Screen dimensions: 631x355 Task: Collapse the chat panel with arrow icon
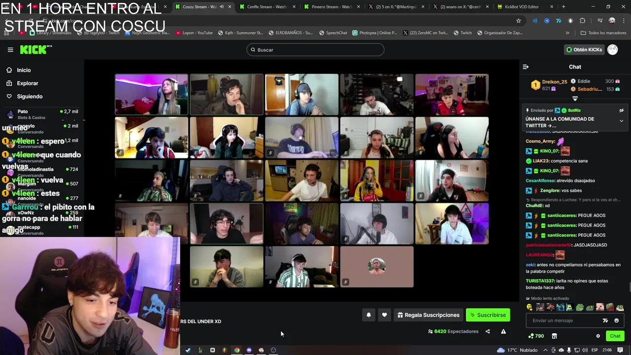[526, 67]
